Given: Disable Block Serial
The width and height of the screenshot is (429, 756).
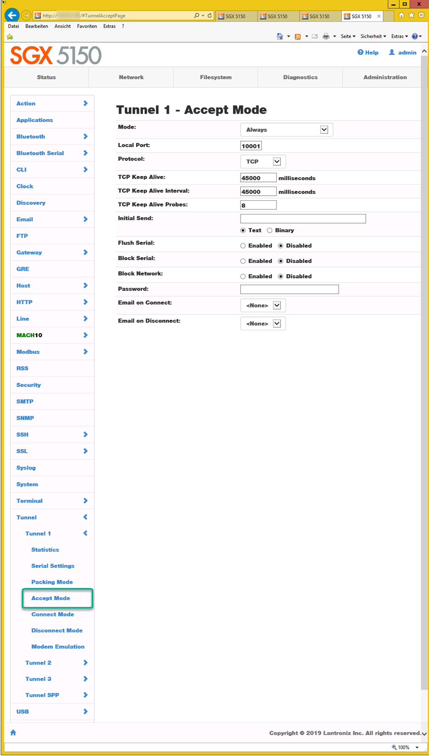Looking at the screenshot, I should click(280, 261).
